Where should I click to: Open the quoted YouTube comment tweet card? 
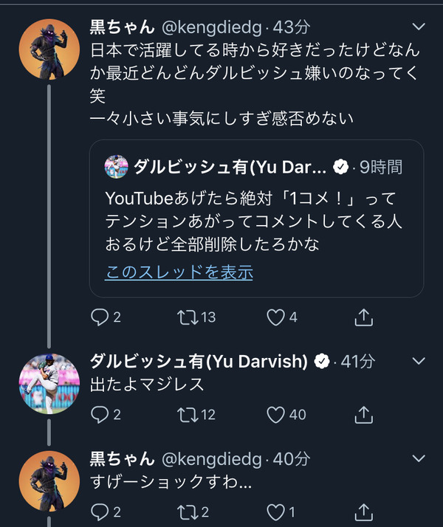click(x=256, y=218)
